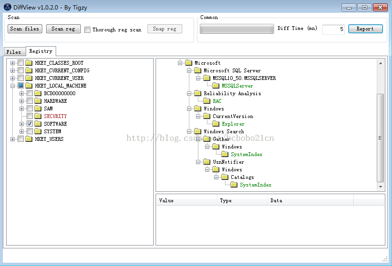
Task: Expand the SOFTWARE node
Action: (x=21, y=124)
